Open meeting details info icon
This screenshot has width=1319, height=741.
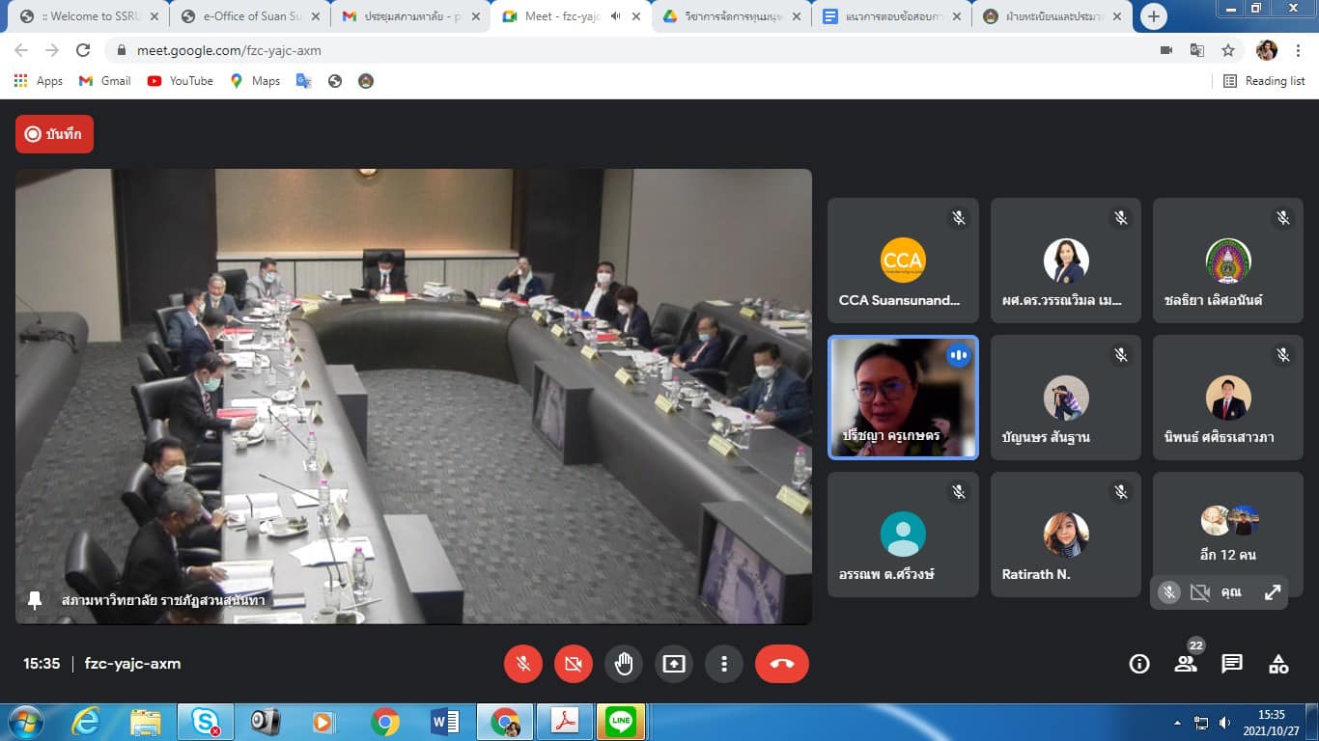(1139, 664)
